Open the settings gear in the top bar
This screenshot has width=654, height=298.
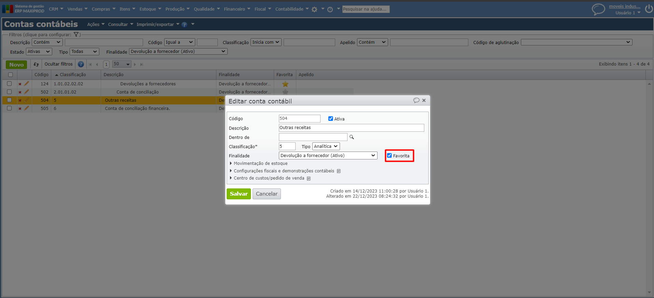[x=314, y=10]
